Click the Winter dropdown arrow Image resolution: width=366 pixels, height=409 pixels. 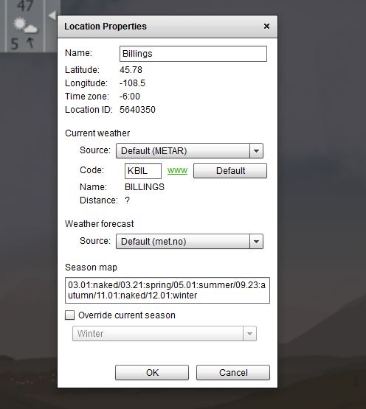tap(249, 333)
